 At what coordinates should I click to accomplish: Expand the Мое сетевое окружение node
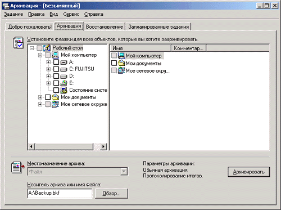point(40,104)
